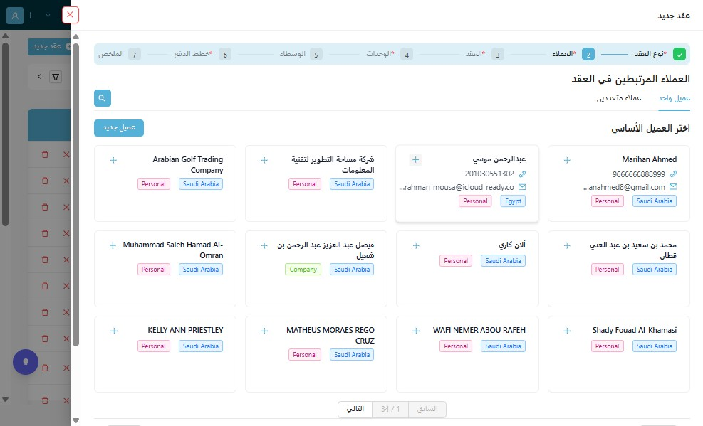Click phone number 9666666888999
Image resolution: width=703 pixels, height=426 pixels.
click(x=638, y=174)
